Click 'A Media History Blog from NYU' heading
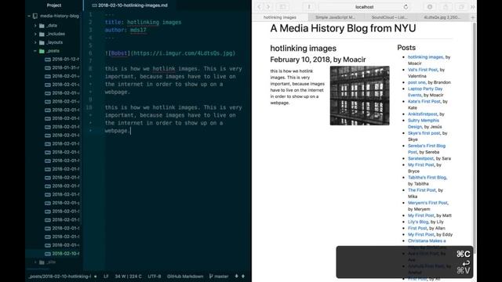502x282 pixels. [x=343, y=28]
